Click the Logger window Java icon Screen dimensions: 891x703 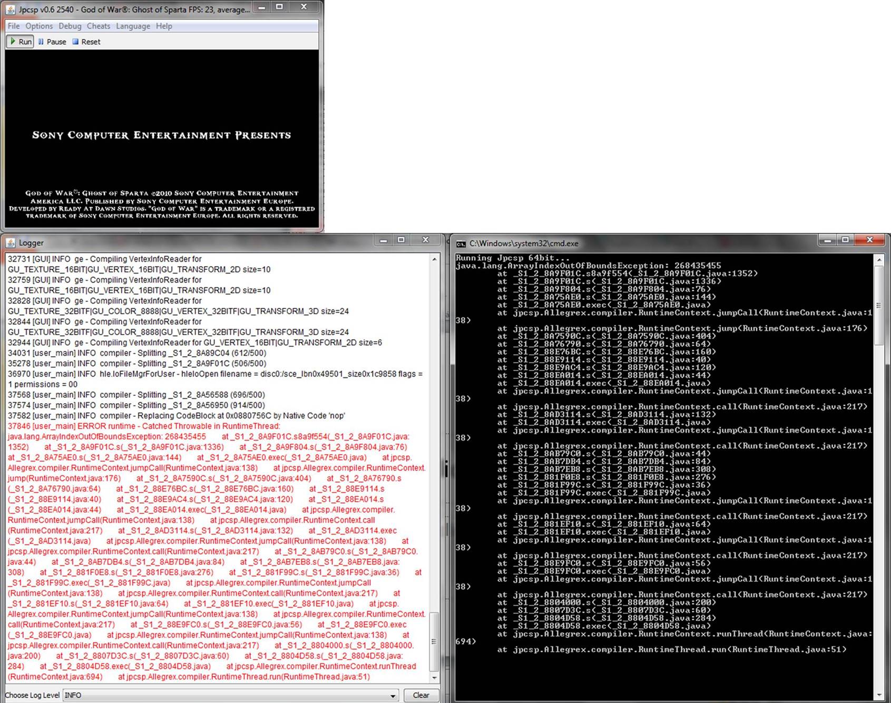click(x=11, y=243)
